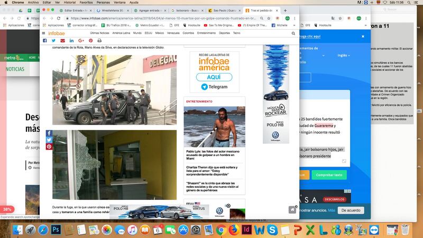
Task: Share article on Twitter from top share bar
Action: [53, 41]
